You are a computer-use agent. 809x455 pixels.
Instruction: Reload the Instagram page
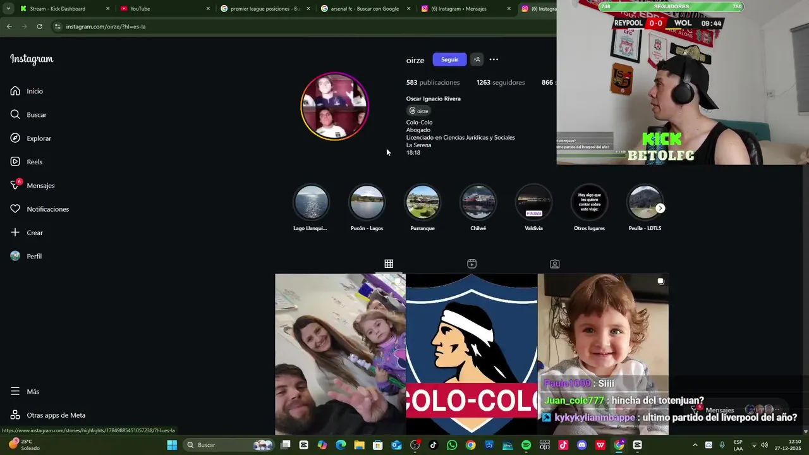pyautogui.click(x=39, y=27)
